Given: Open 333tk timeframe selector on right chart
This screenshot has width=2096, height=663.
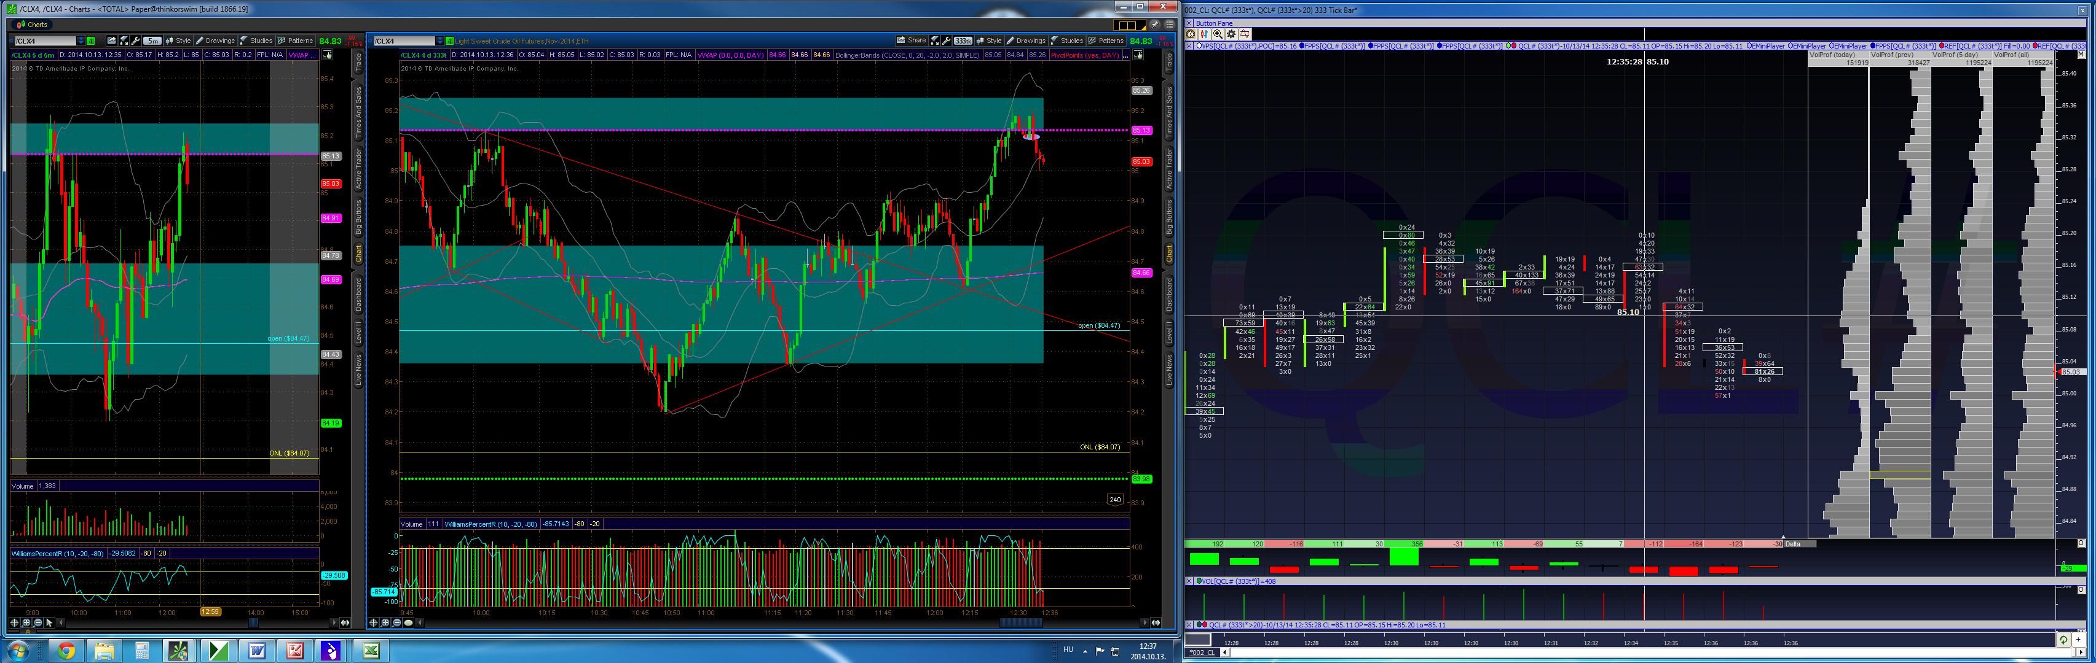Looking at the screenshot, I should coord(963,41).
